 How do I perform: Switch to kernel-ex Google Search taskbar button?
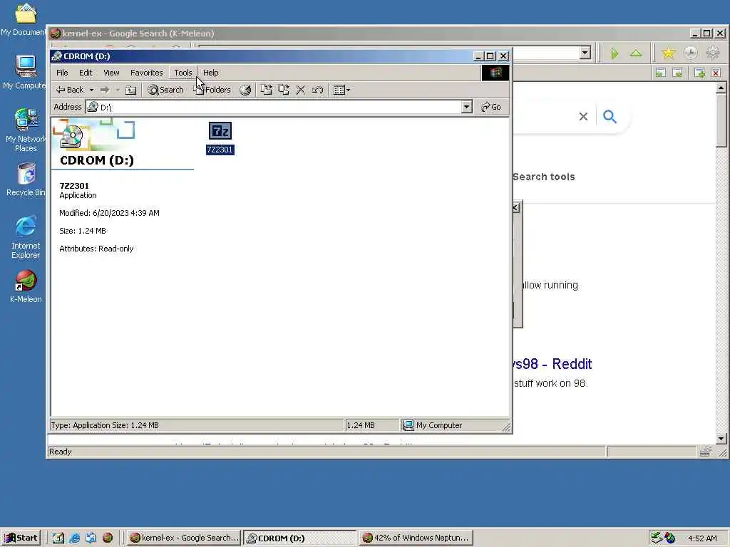click(x=184, y=538)
